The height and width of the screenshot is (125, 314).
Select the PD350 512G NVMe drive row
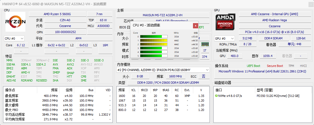[263, 96]
